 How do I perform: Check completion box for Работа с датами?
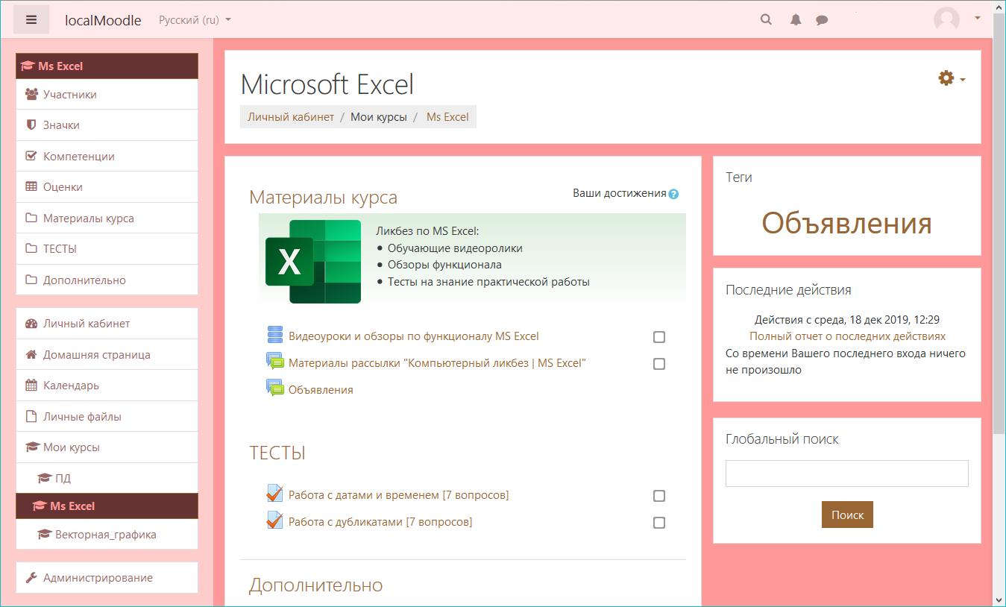click(659, 496)
